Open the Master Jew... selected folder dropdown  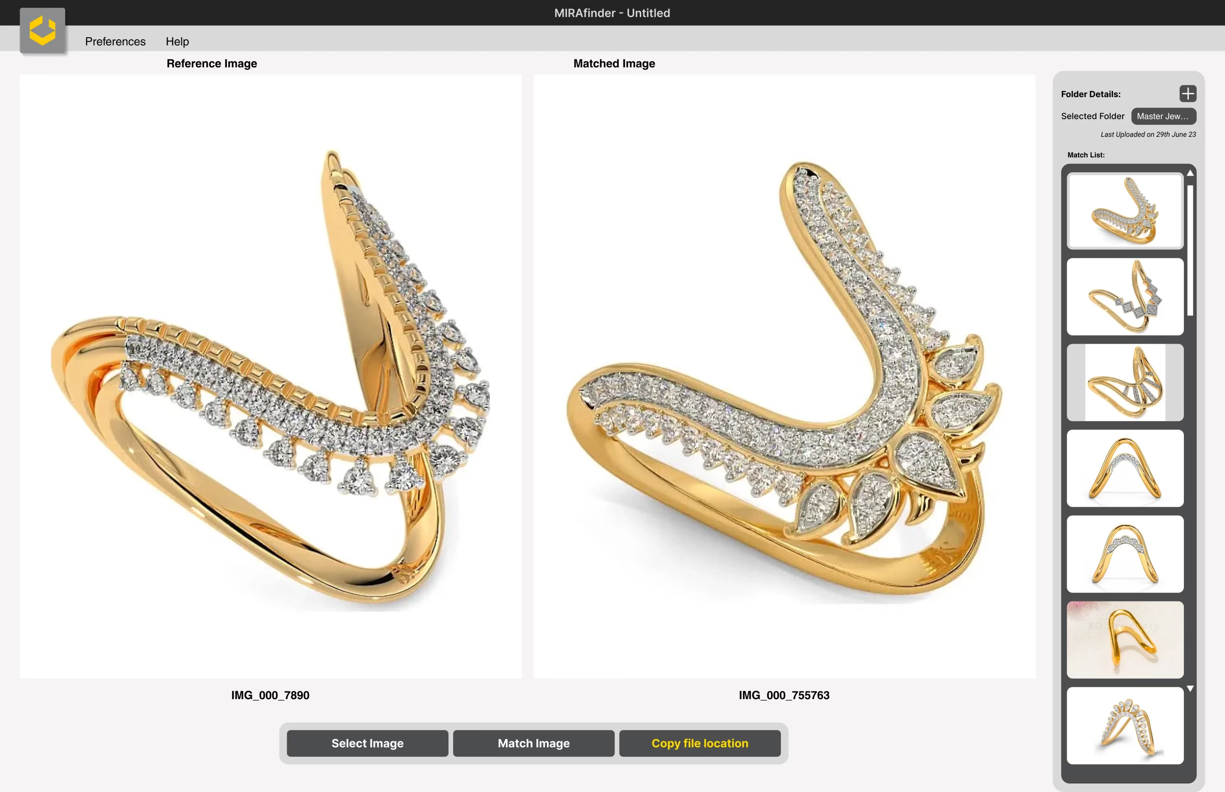click(x=1163, y=116)
